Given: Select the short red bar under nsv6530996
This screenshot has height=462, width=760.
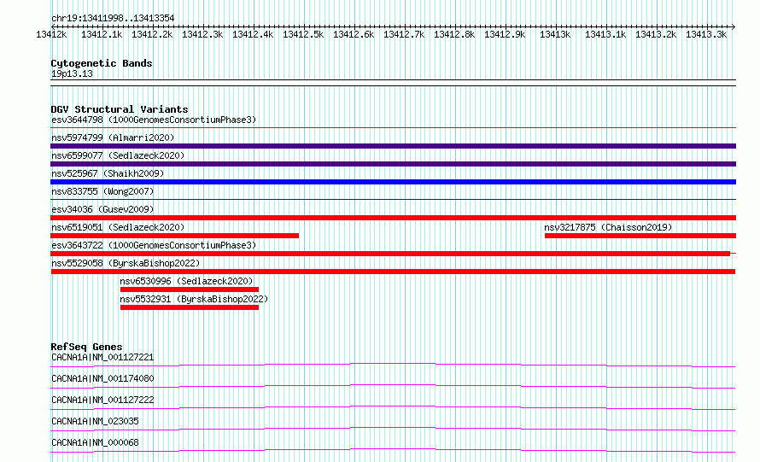Looking at the screenshot, I should [x=190, y=289].
